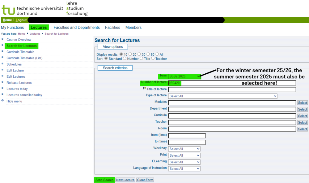
Task: Select All display results radio button
Action: [157, 54]
